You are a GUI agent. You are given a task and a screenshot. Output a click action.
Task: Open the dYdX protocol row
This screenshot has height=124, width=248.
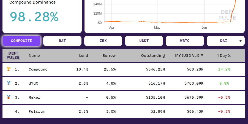pyautogui.click(x=33, y=83)
